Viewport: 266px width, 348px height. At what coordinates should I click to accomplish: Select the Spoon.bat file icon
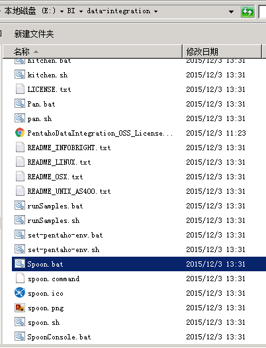[20, 264]
